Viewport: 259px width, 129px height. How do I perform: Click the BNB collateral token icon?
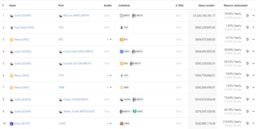tap(122, 87)
